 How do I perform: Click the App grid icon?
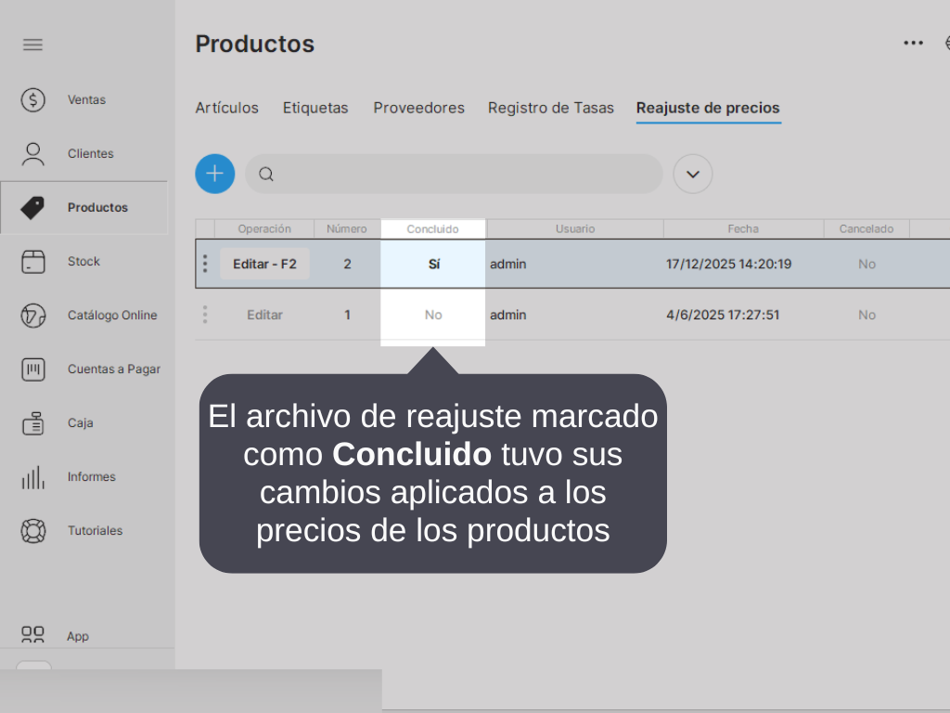(x=32, y=635)
